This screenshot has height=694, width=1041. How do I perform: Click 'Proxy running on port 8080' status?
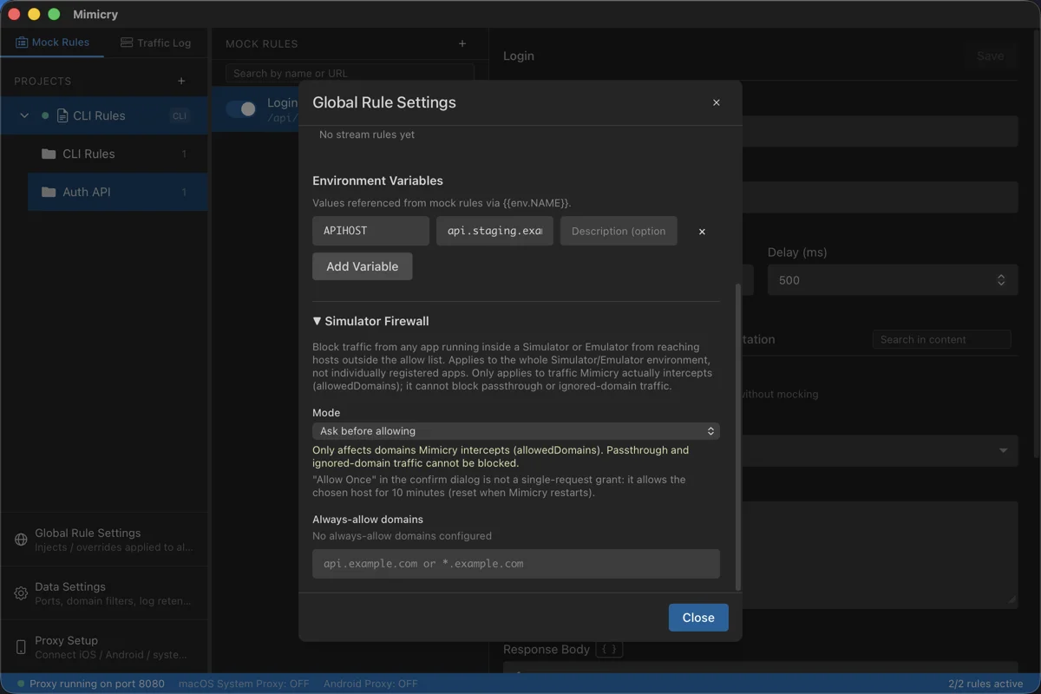(91, 684)
